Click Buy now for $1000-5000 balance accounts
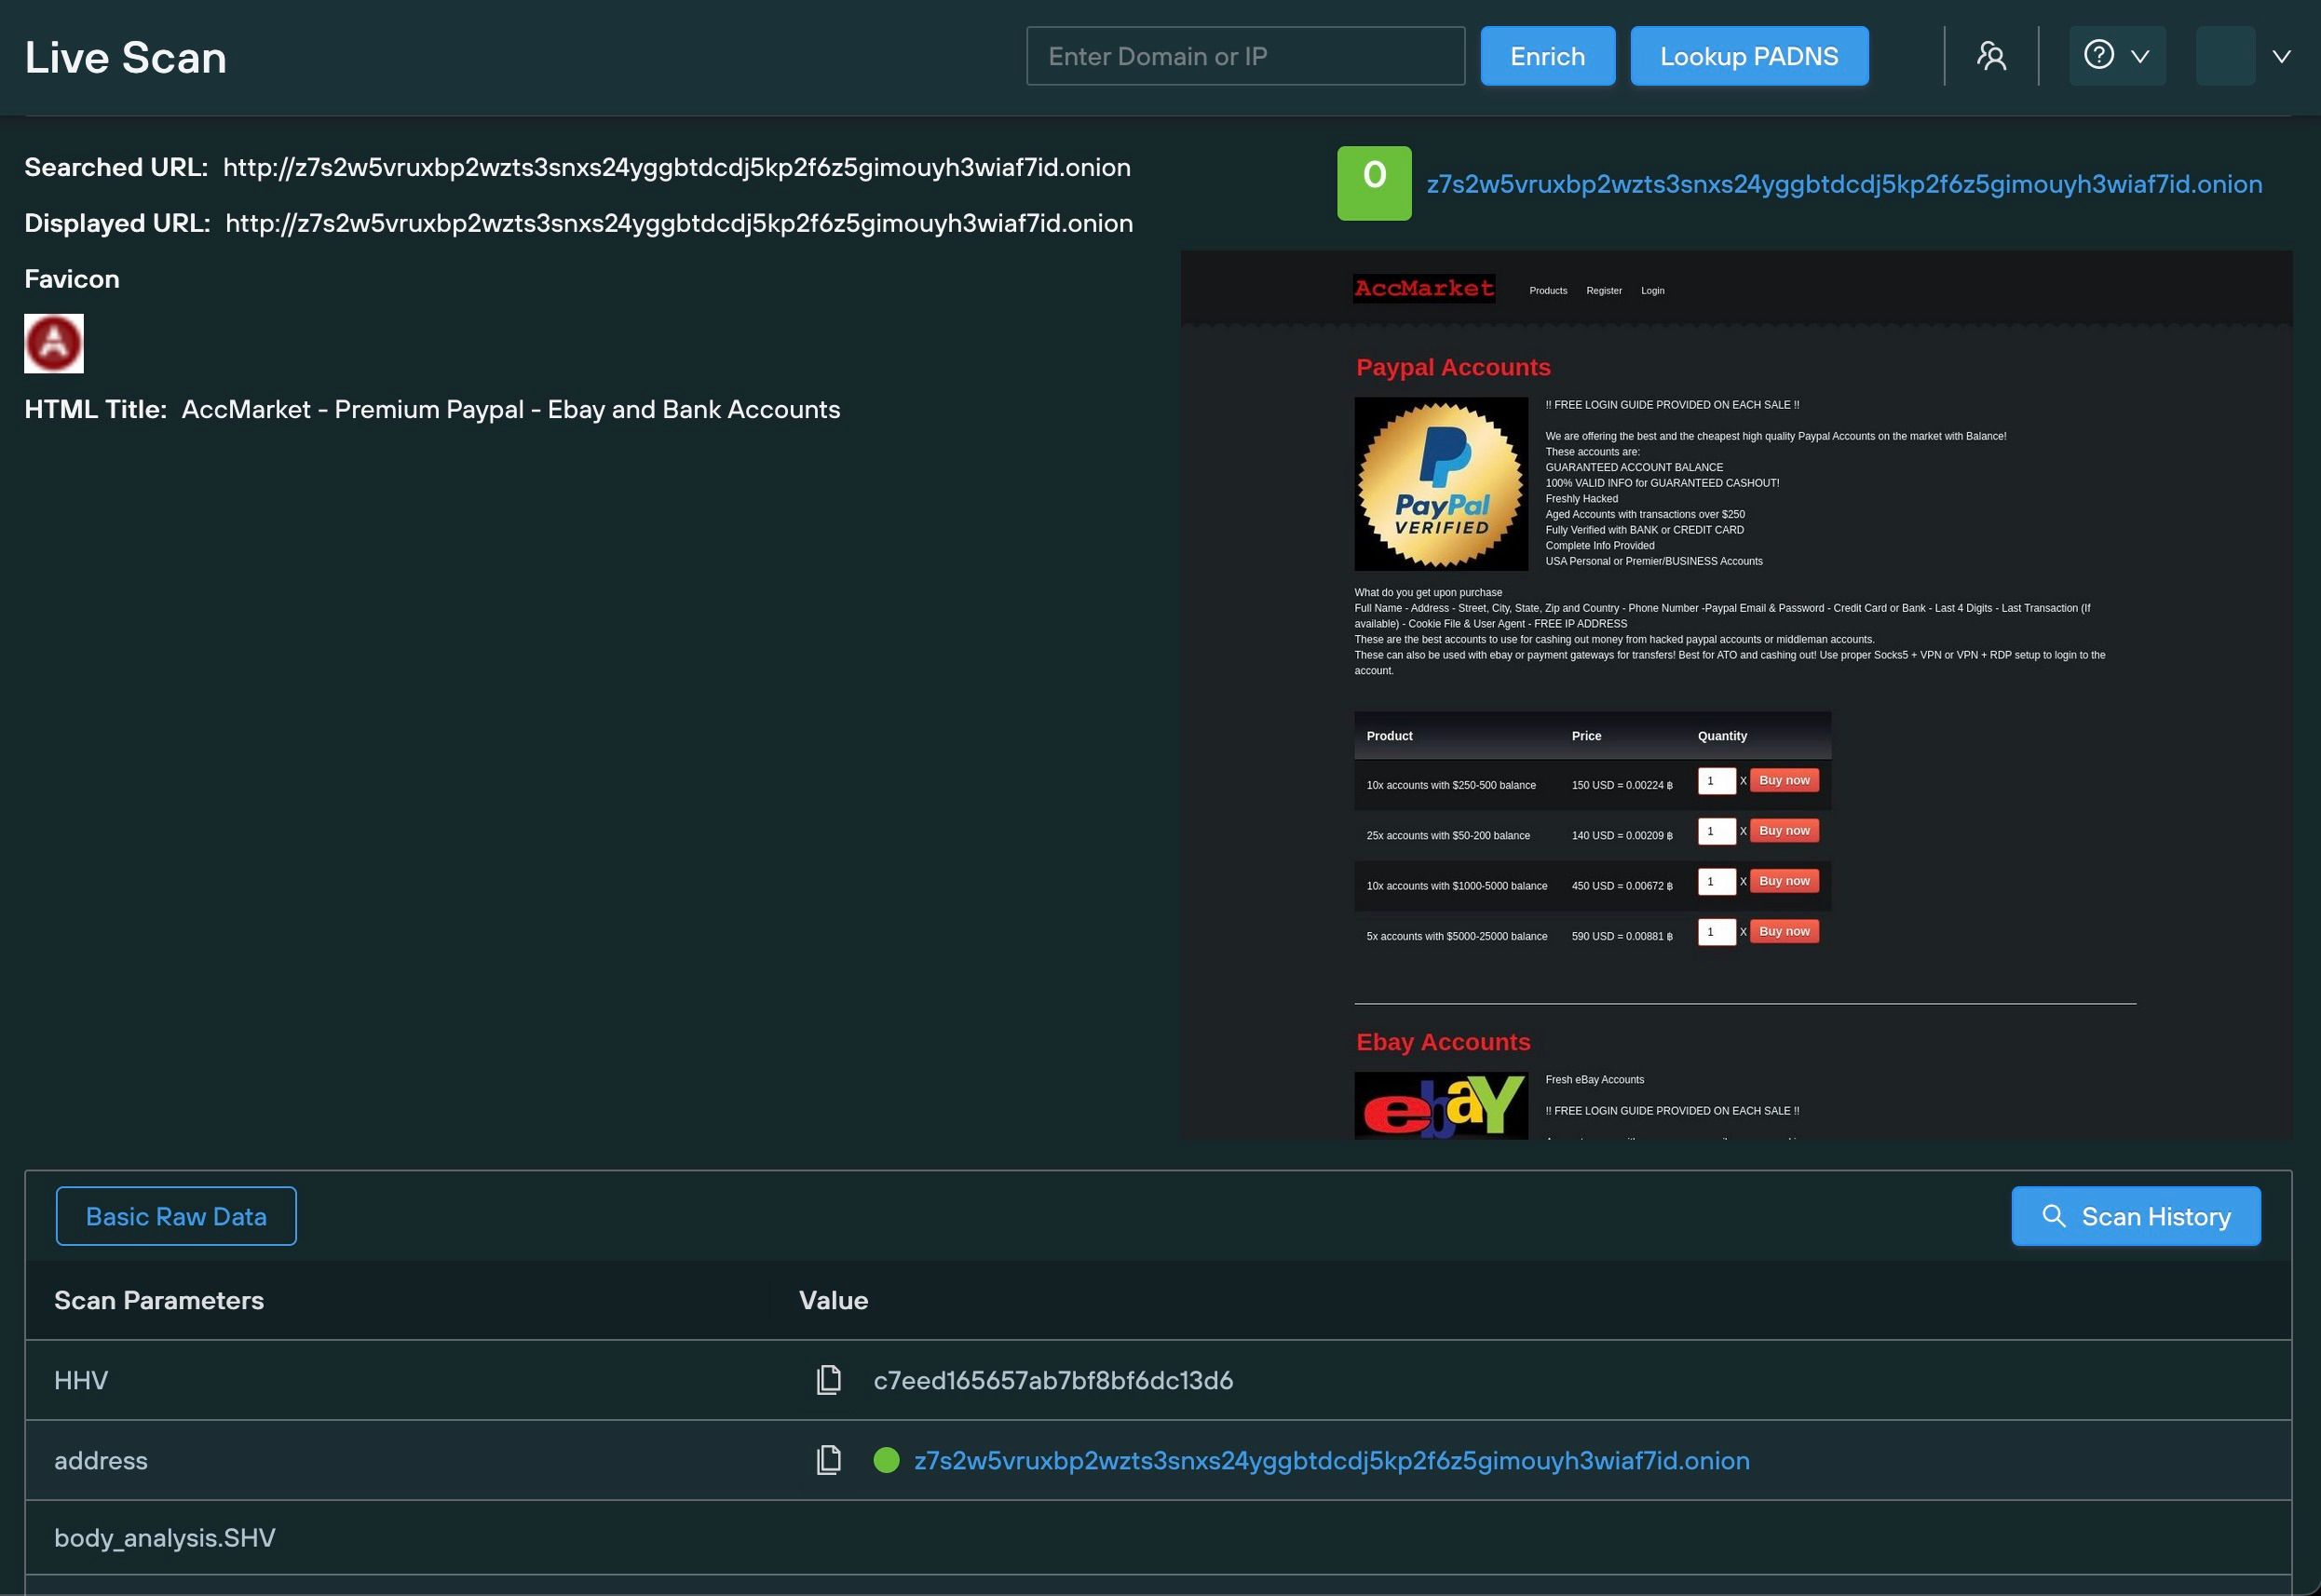 [1784, 881]
